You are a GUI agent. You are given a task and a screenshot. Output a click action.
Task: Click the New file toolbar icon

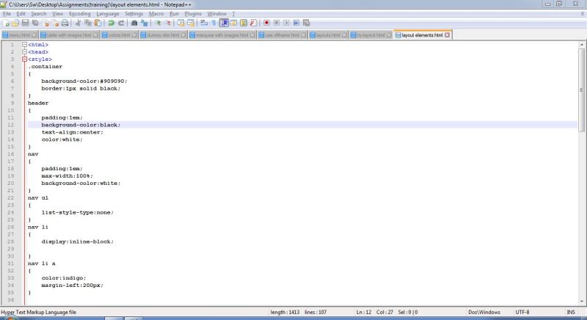(x=6, y=23)
